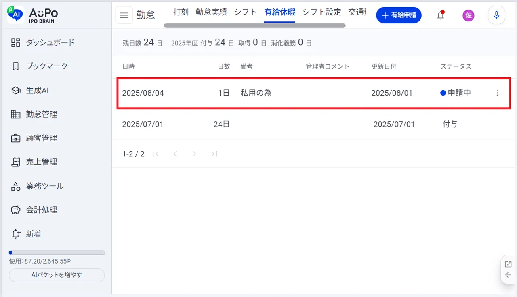Image resolution: width=517 pixels, height=297 pixels.
Task: Switch to the シフト tab
Action: (246, 12)
